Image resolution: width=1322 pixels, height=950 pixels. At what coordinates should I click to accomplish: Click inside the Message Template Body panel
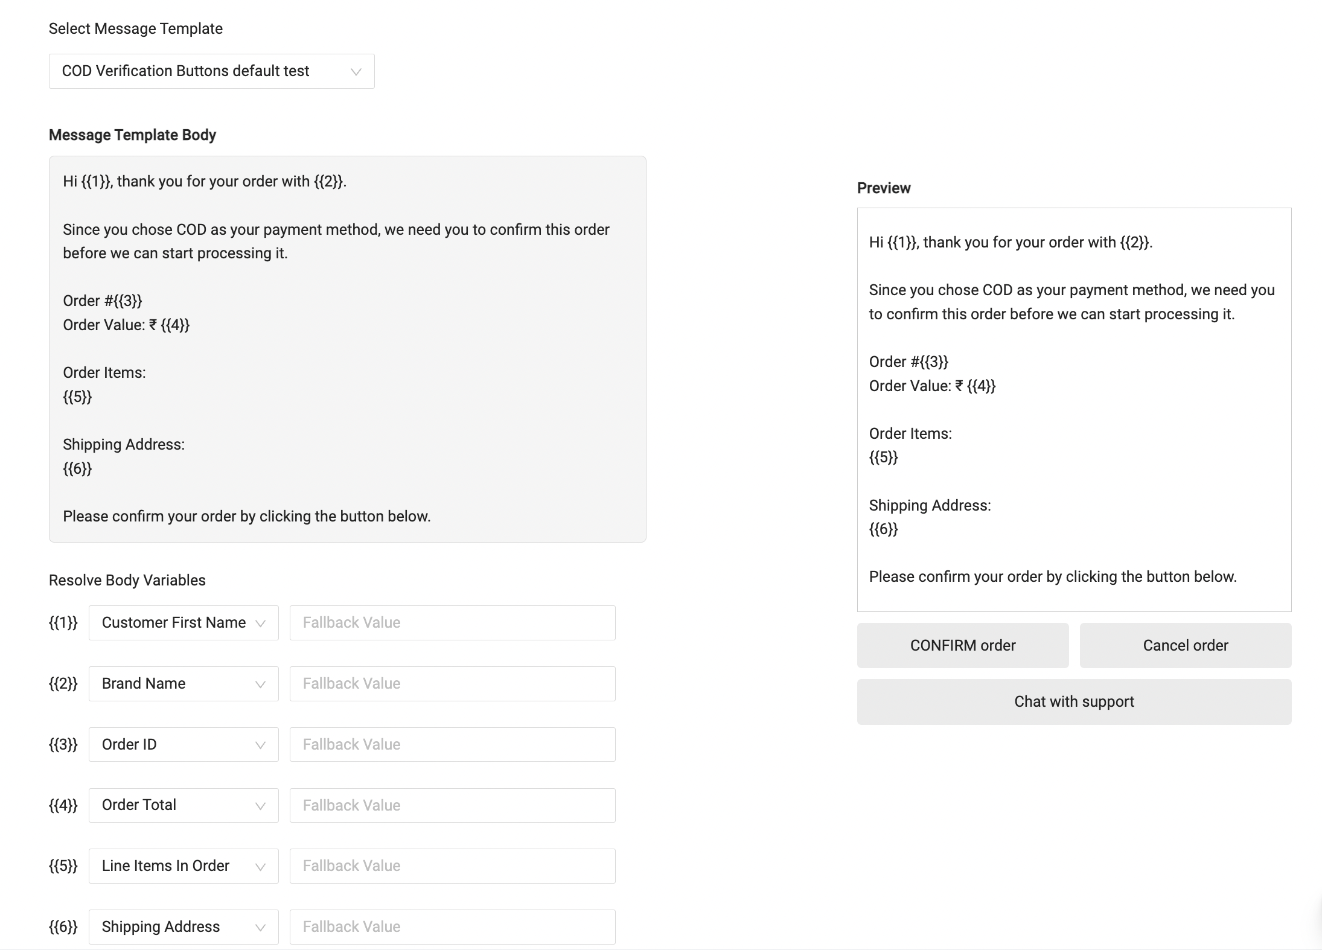click(347, 350)
